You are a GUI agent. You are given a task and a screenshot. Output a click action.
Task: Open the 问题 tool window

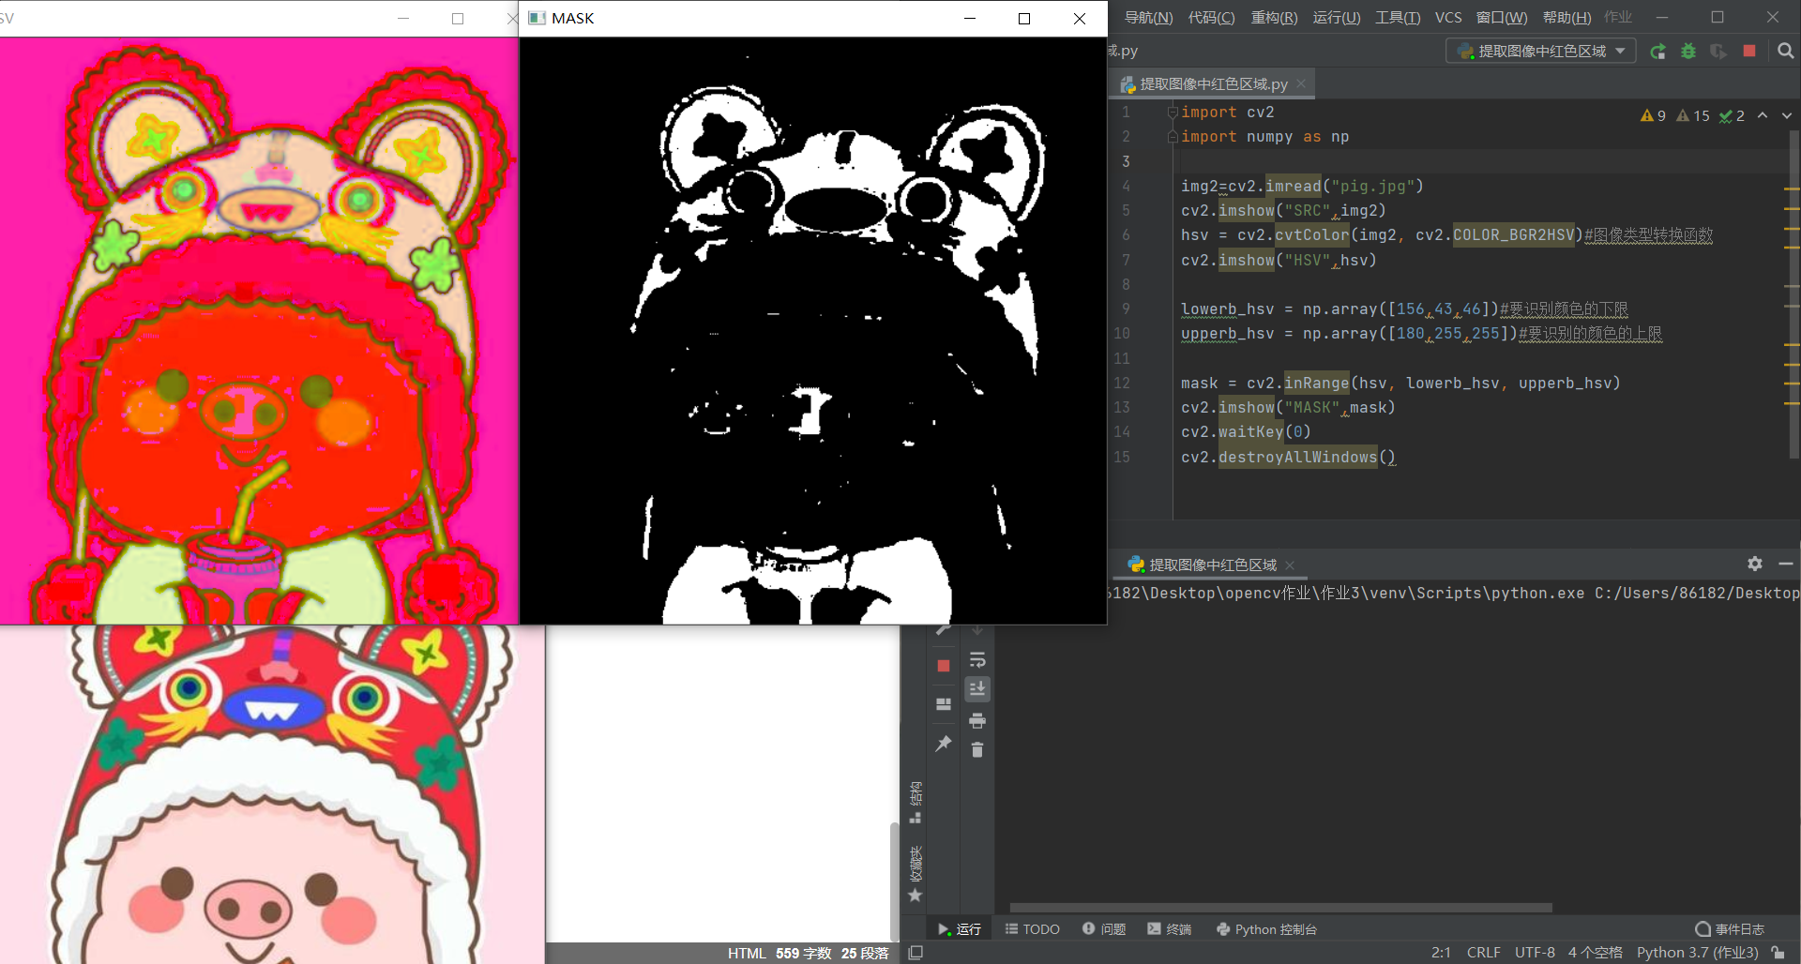point(1104,928)
